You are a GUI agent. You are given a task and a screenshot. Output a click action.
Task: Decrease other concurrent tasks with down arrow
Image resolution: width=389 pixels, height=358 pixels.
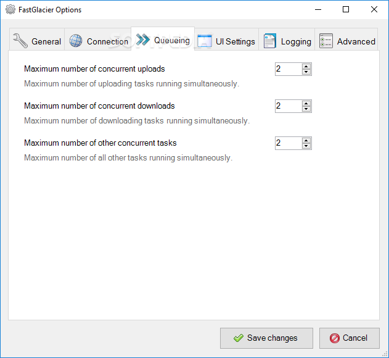[306, 146]
